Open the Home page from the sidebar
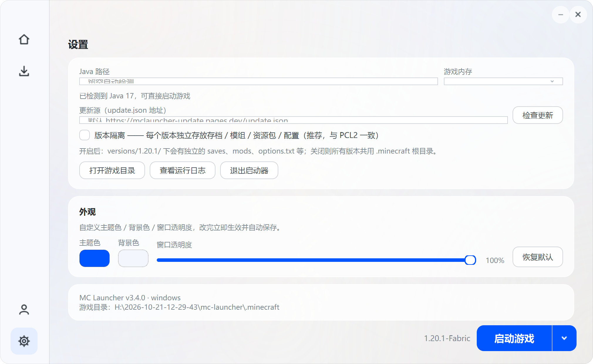593x364 pixels. pos(24,39)
